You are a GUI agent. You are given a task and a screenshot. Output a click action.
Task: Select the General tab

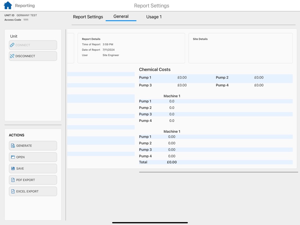click(x=121, y=16)
